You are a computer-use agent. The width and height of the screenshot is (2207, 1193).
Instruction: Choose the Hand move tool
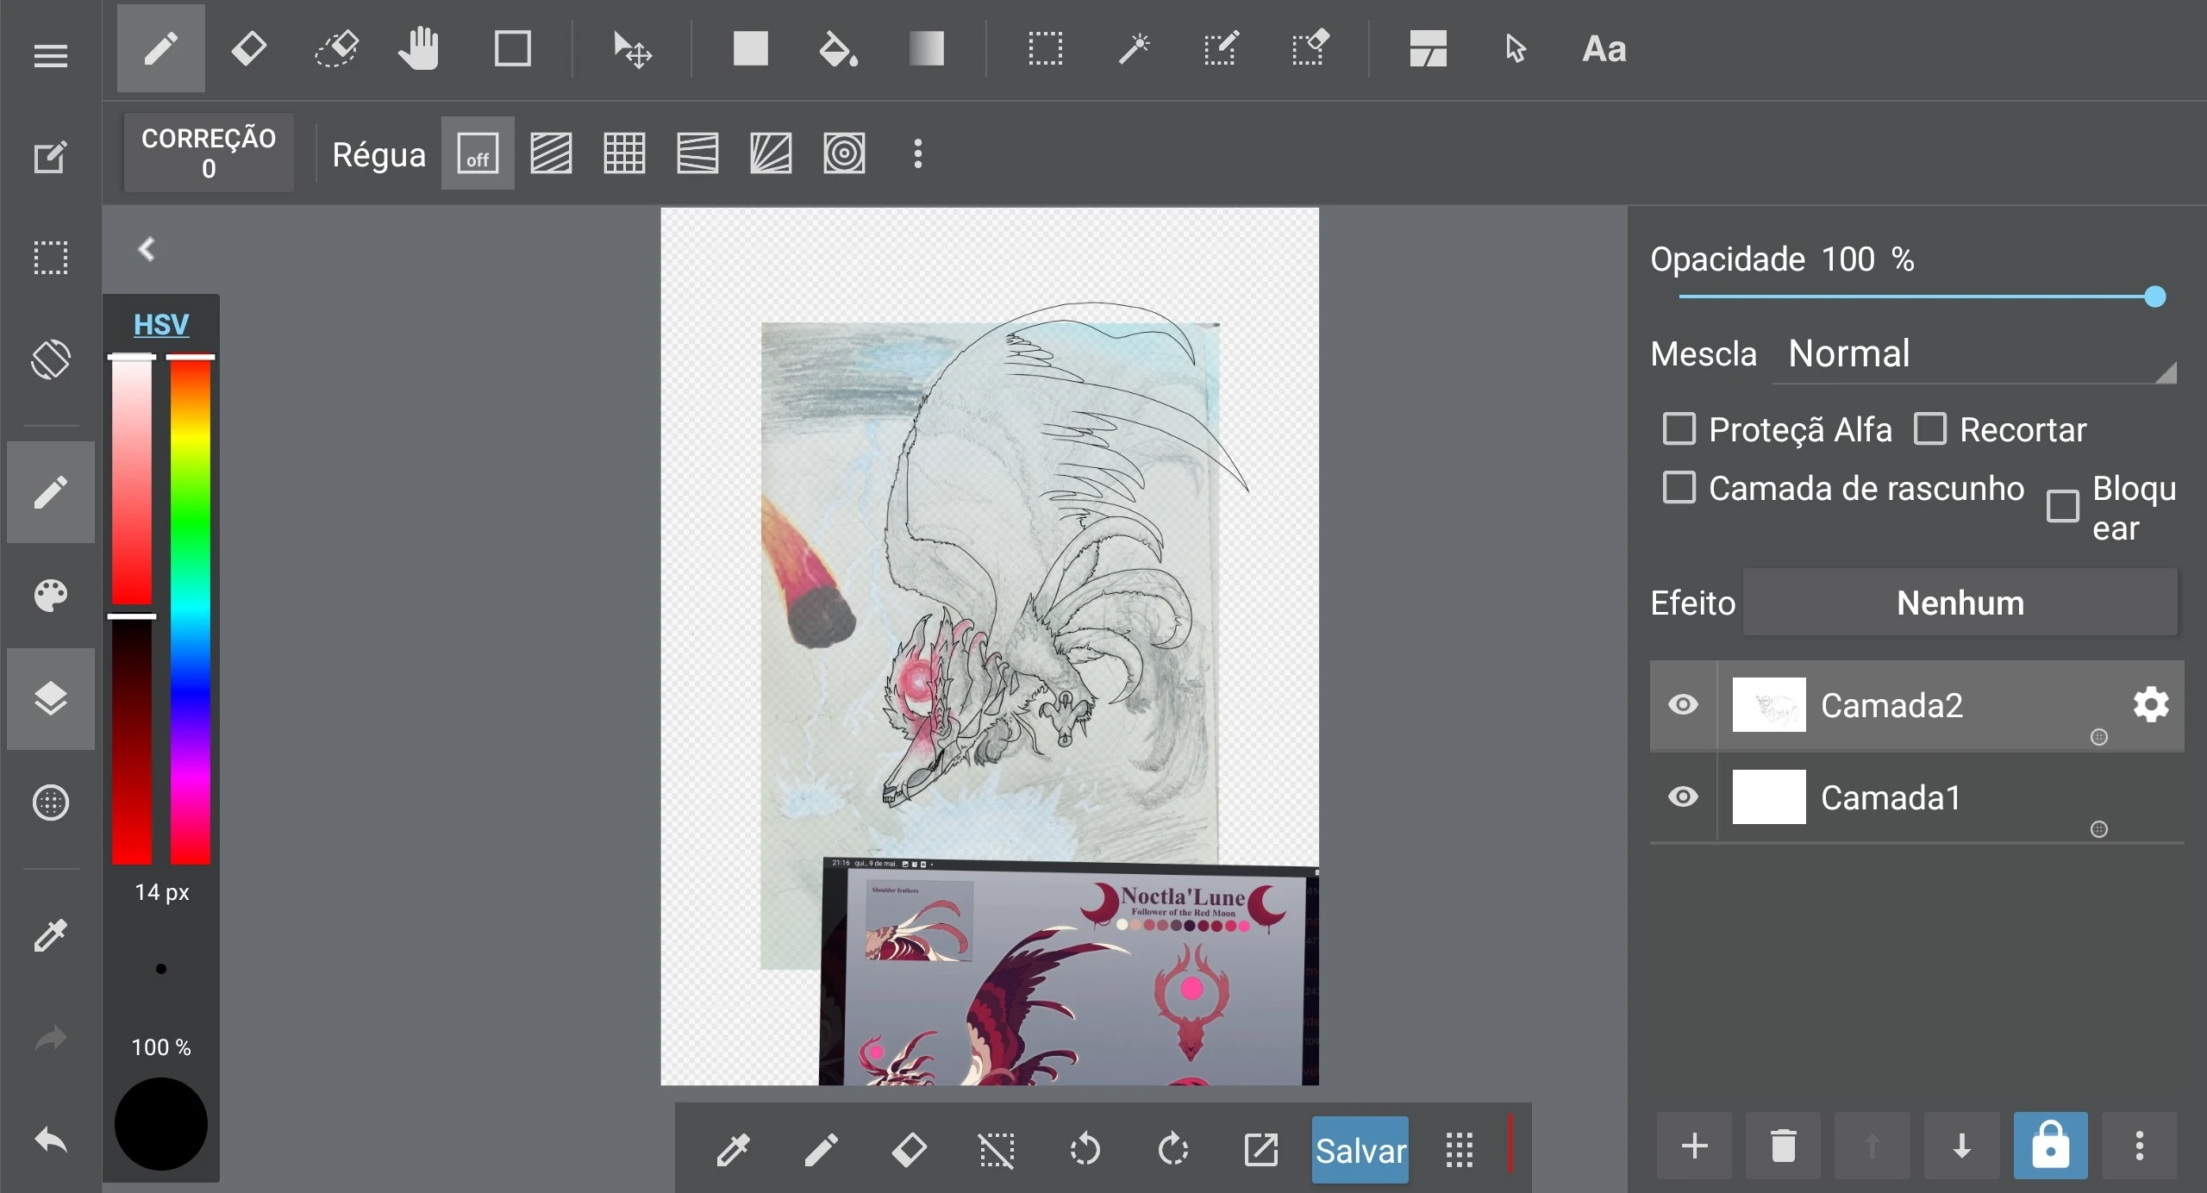tap(419, 49)
